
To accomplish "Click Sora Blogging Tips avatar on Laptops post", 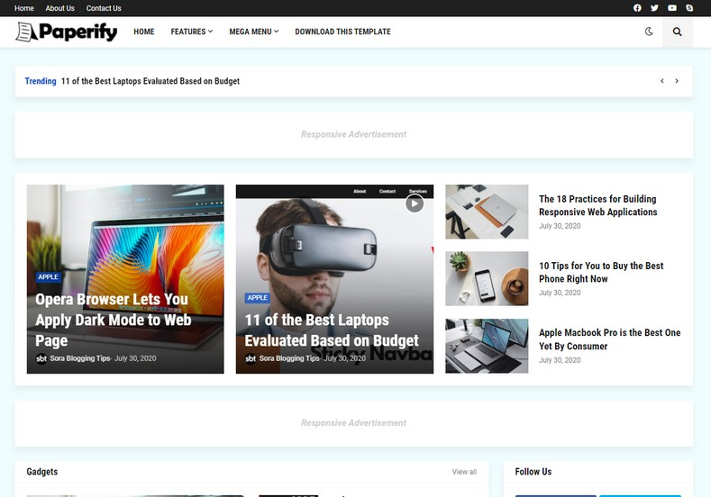I will (251, 358).
